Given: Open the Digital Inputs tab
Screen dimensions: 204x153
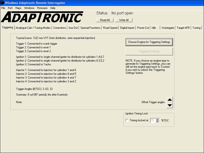Looking at the screenshot, I should click(x=127, y=28).
